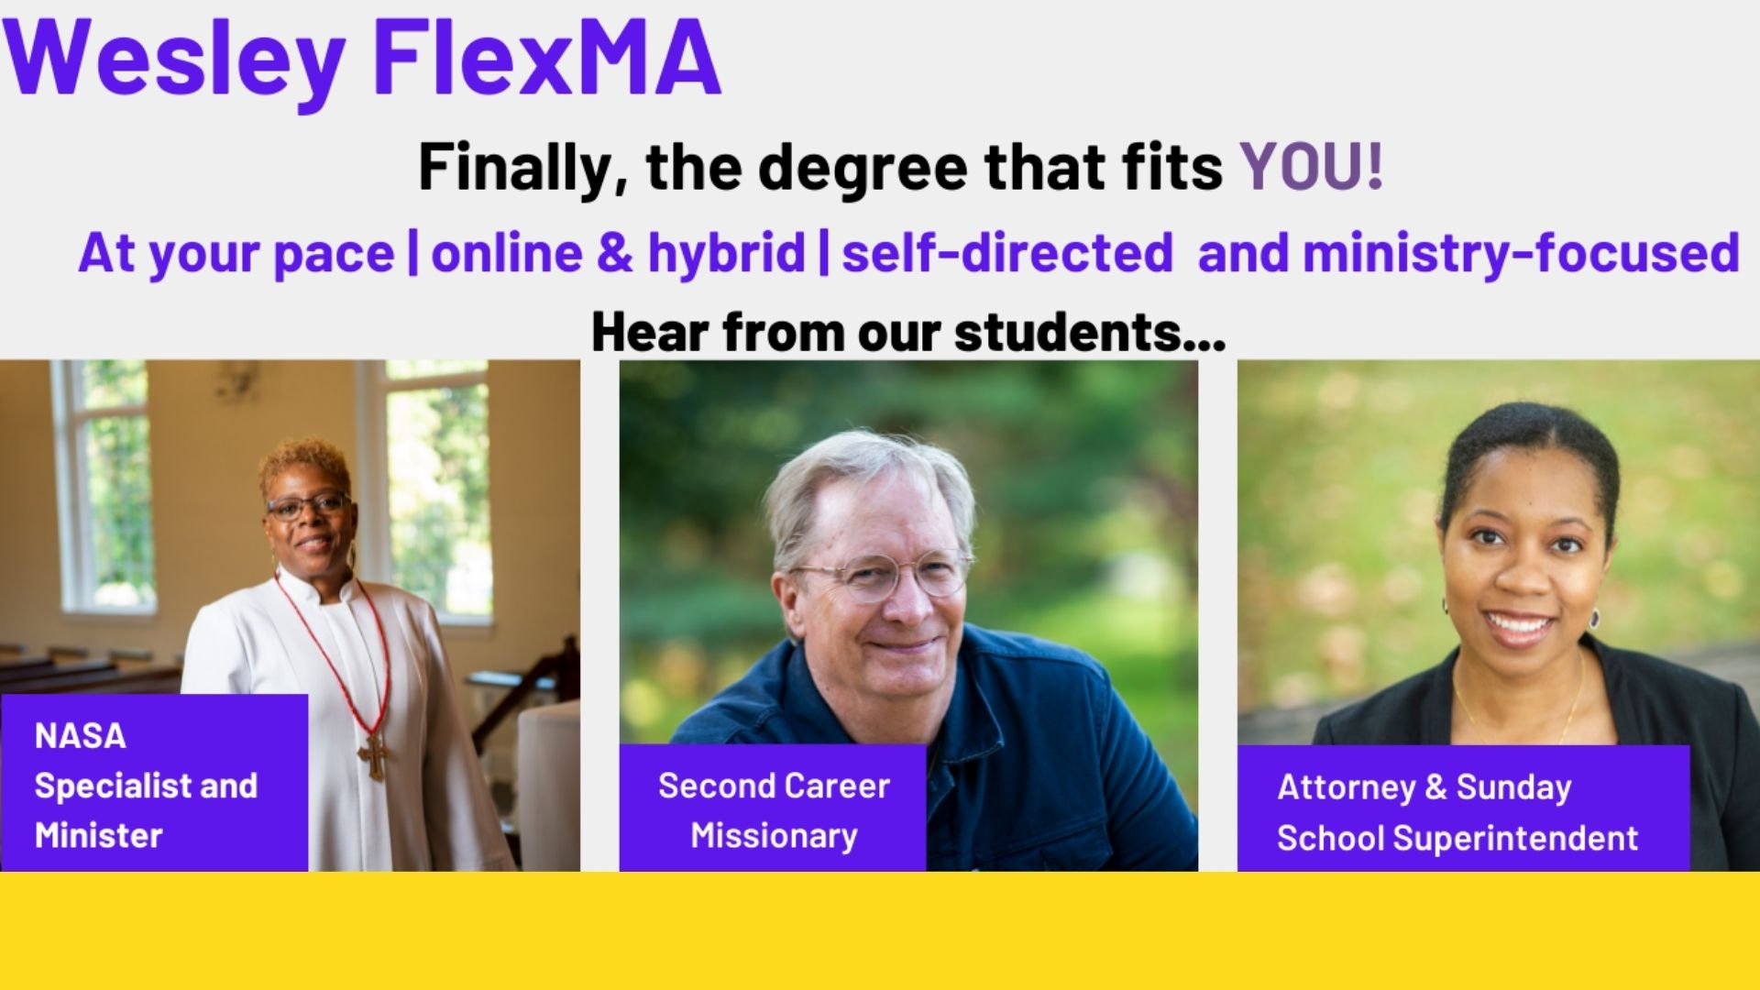Screen dimensions: 1760x990
Task: Click the Second Career Missionary label
Action: [x=773, y=808]
